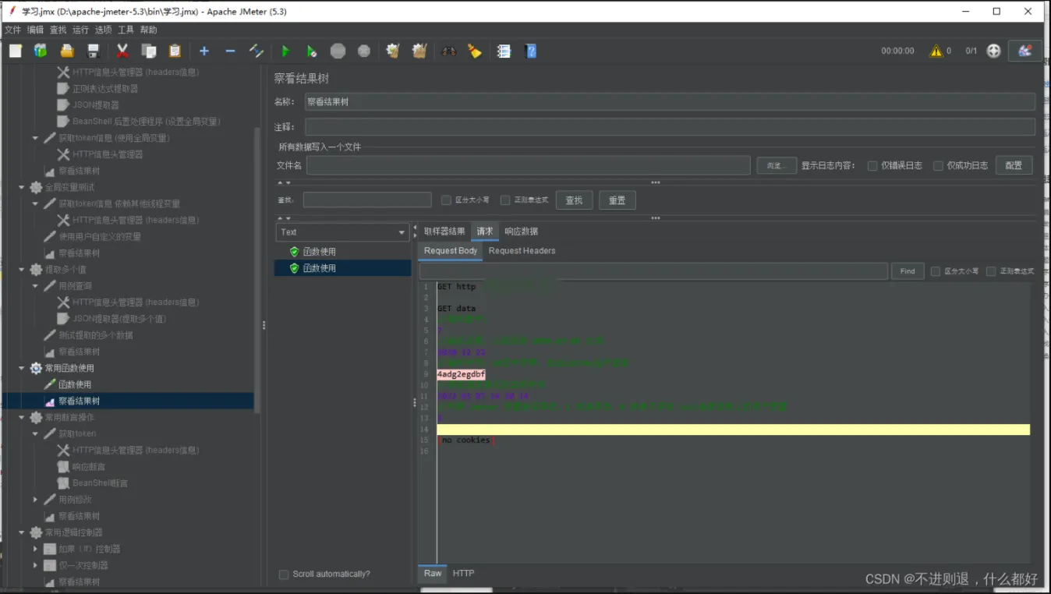Collapse the 常用断言操作 thread group
This screenshot has height=594, width=1051.
(22, 417)
